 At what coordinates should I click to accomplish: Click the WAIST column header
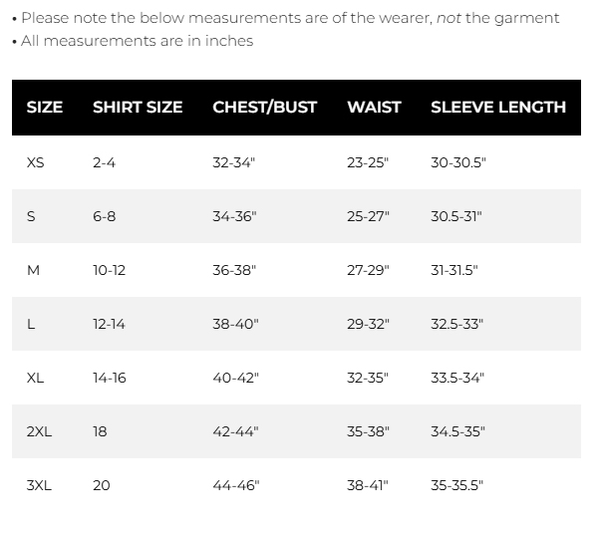374,108
